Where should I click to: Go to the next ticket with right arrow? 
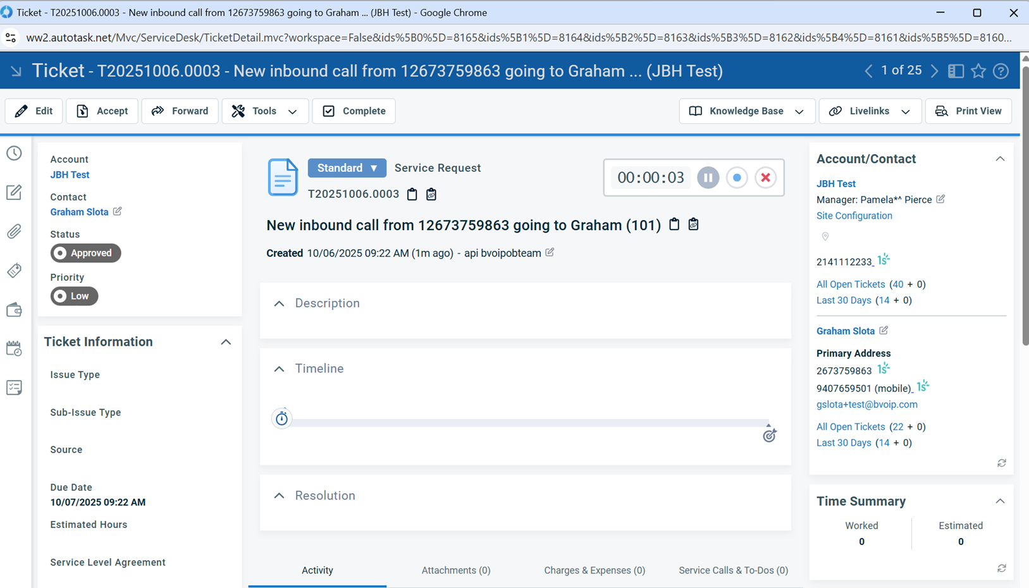coord(934,71)
